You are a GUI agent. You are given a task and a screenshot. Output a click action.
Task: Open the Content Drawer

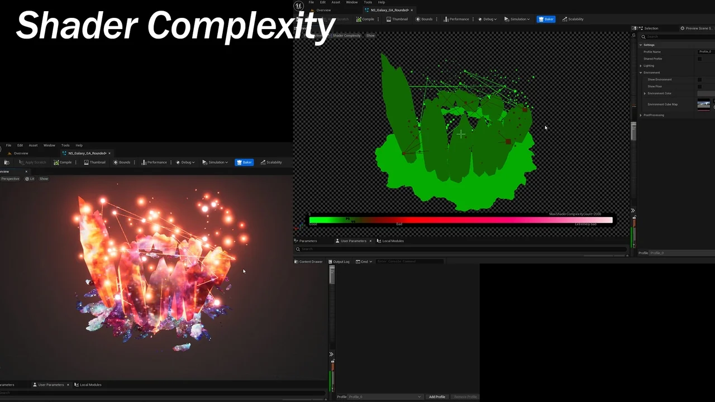tap(308, 261)
